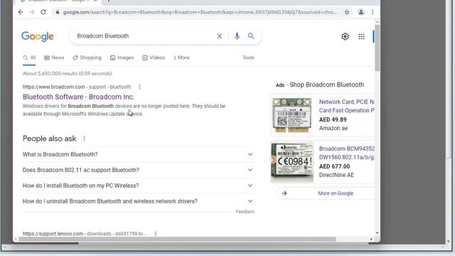Open the support.lenovo.com result URL
This screenshot has width=455, height=256.
coord(85,233)
